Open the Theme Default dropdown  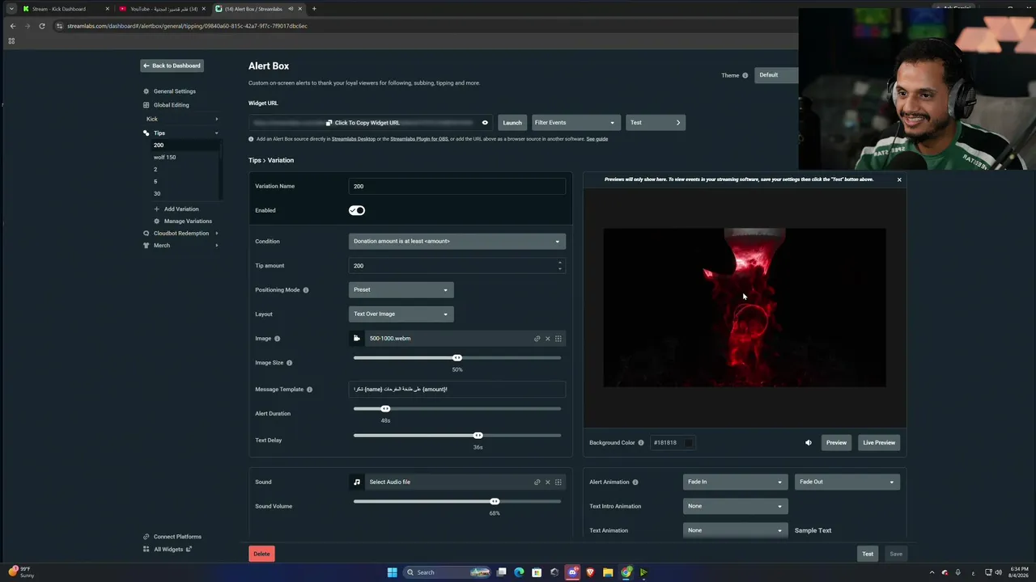point(776,75)
